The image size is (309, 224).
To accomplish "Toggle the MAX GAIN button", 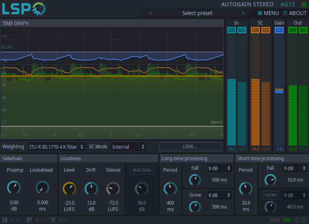I will (x=142, y=170).
